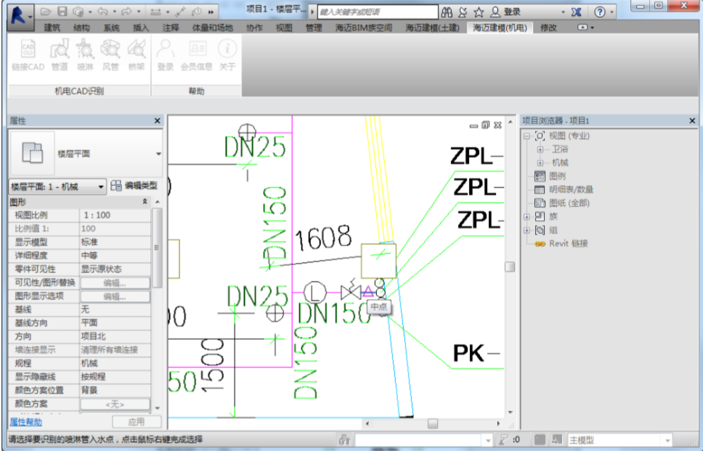This screenshot has width=703, height=451.
Task: Open the help question mark icon
Action: (x=599, y=12)
